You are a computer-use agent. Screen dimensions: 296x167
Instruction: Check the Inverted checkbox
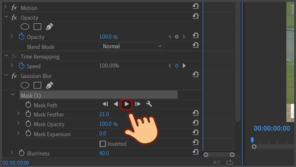pyautogui.click(x=102, y=144)
